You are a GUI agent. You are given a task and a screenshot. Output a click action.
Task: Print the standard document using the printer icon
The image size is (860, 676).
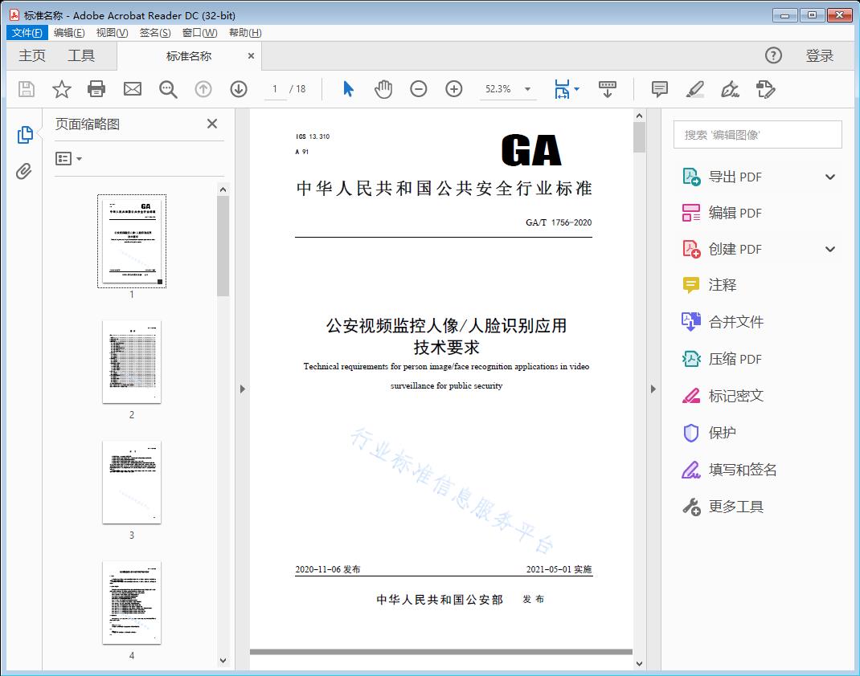(96, 89)
